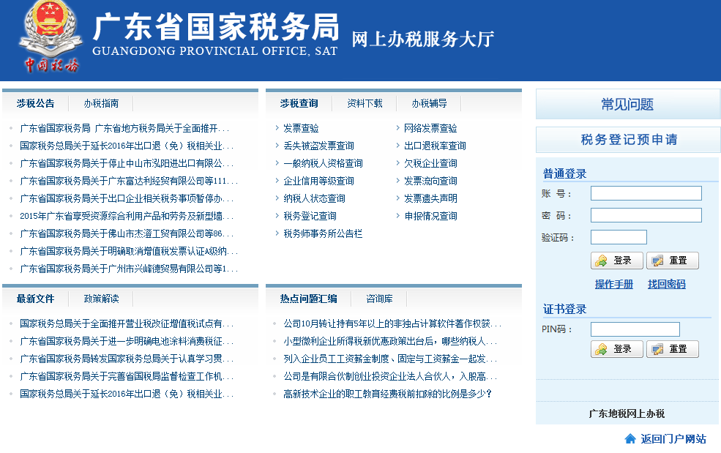Open 税务登记查询 link
The image size is (721, 453).
click(x=310, y=216)
